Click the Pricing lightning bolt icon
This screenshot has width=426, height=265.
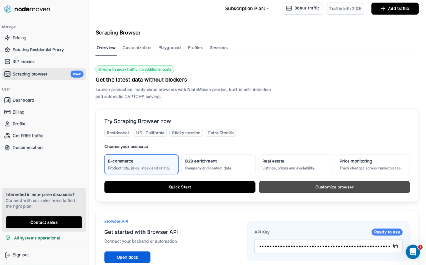pyautogui.click(x=7, y=38)
